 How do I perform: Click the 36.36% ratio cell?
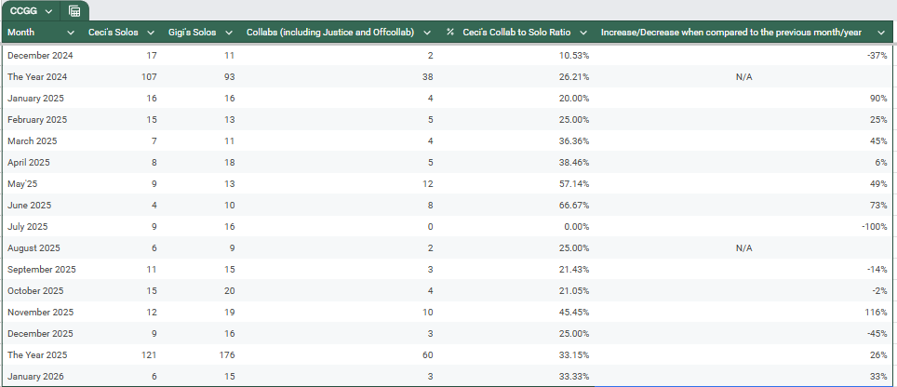tap(575, 141)
